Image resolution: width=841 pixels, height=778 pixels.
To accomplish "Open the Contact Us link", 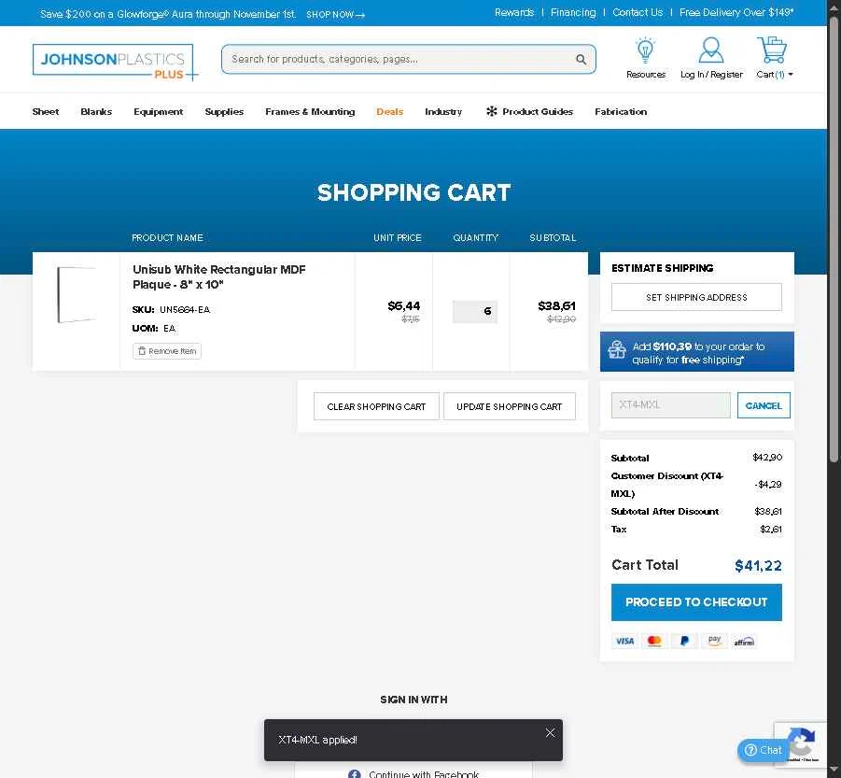I will [638, 12].
